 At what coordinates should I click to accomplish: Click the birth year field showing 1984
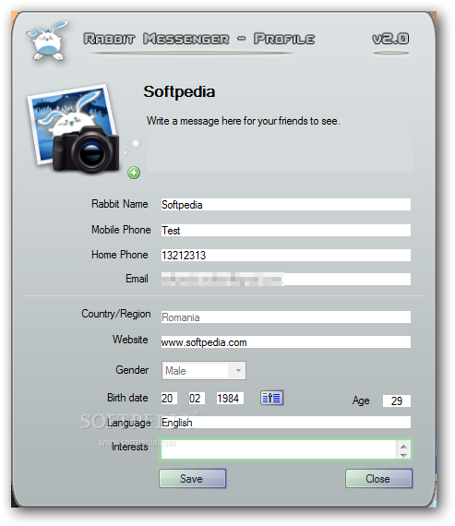pos(230,398)
